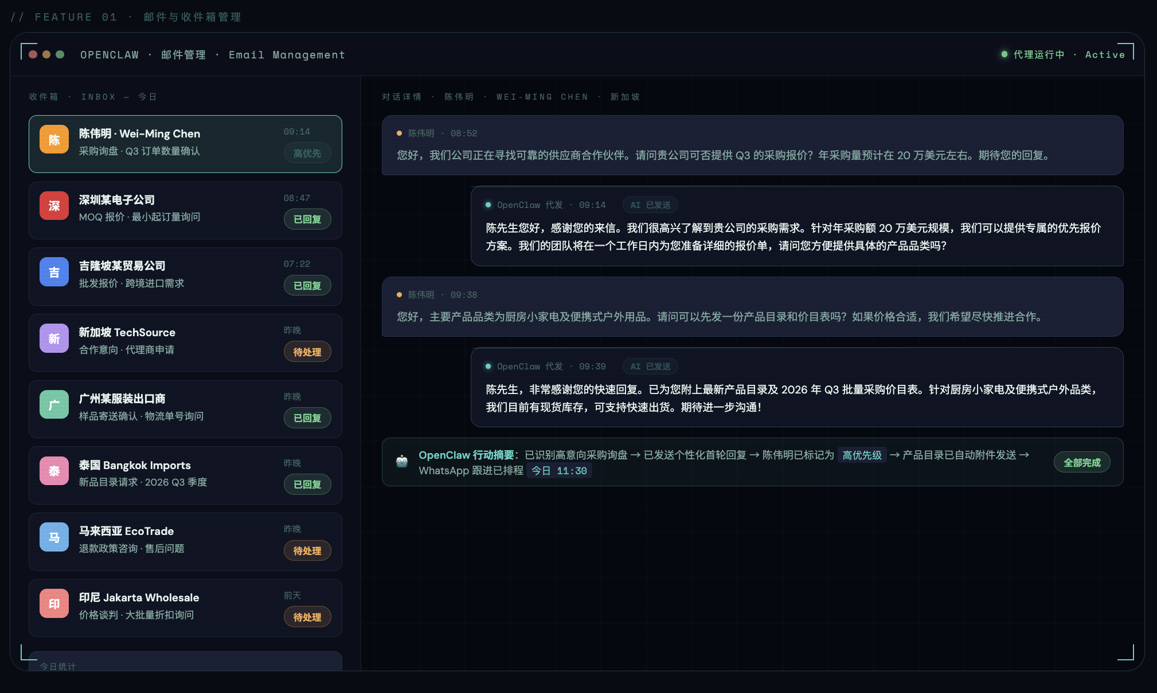Click 待处理 badge on 新加坡 TechSource
This screenshot has height=693, width=1157.
[307, 352]
